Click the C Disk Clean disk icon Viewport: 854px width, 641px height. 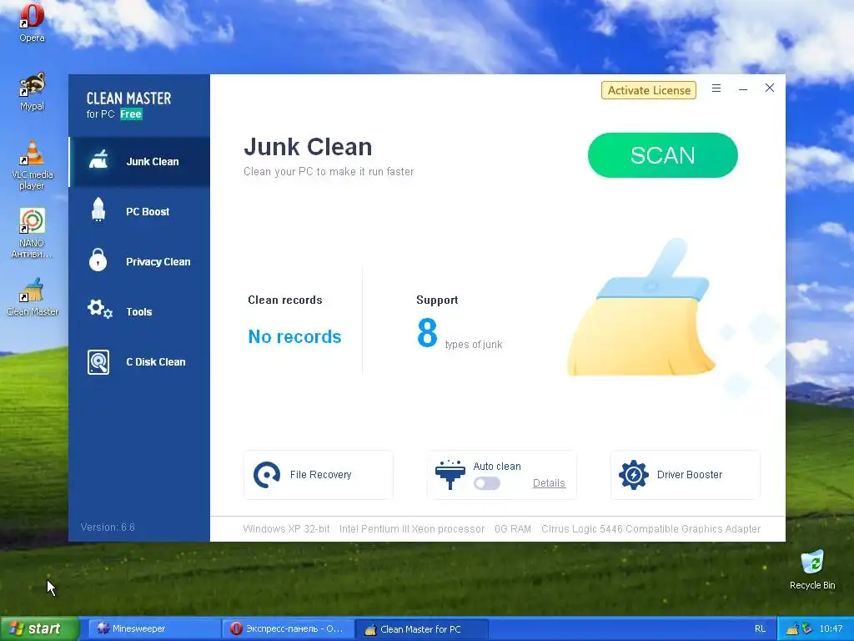(x=98, y=362)
